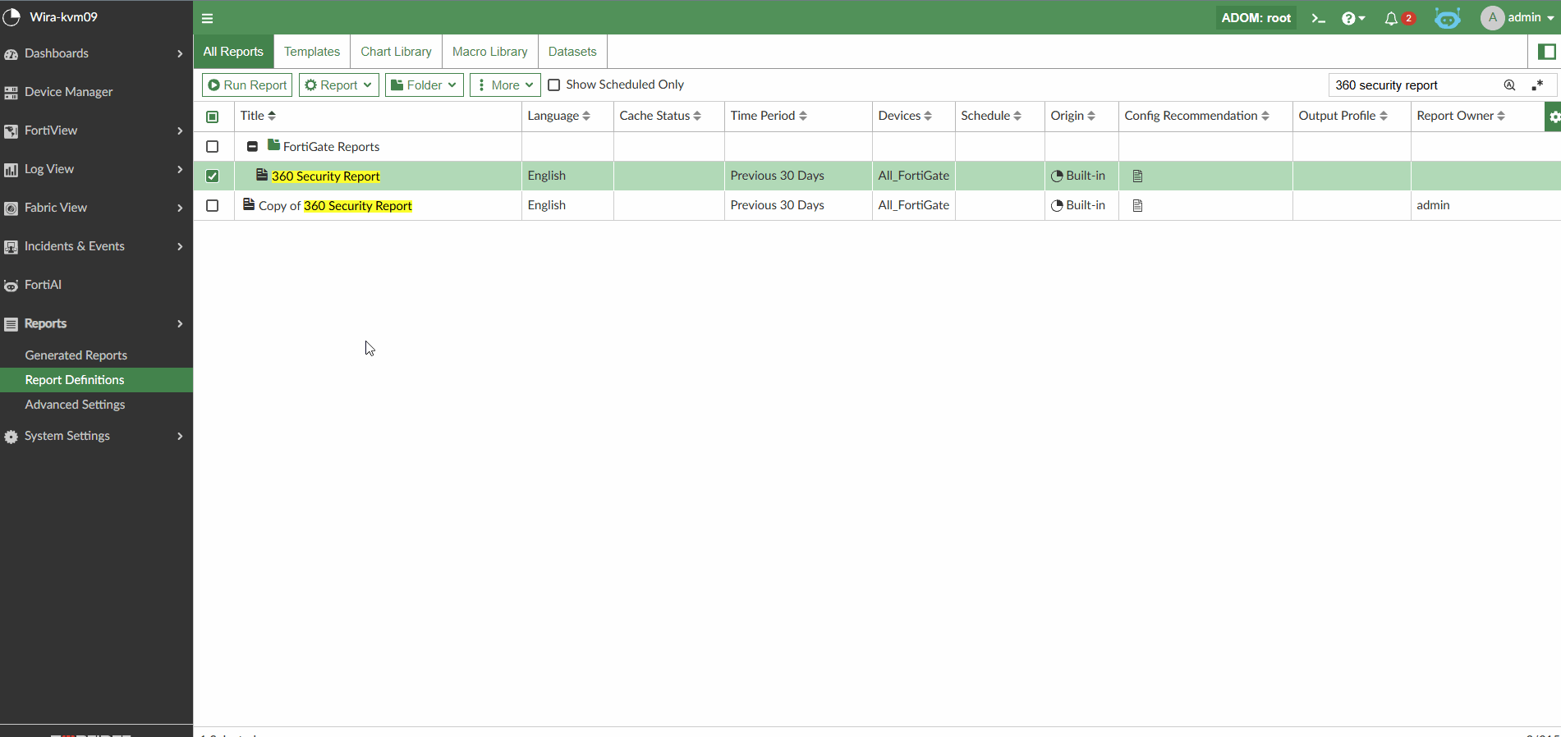Open the 360 Security Report link
The width and height of the screenshot is (1561, 737).
click(x=326, y=176)
